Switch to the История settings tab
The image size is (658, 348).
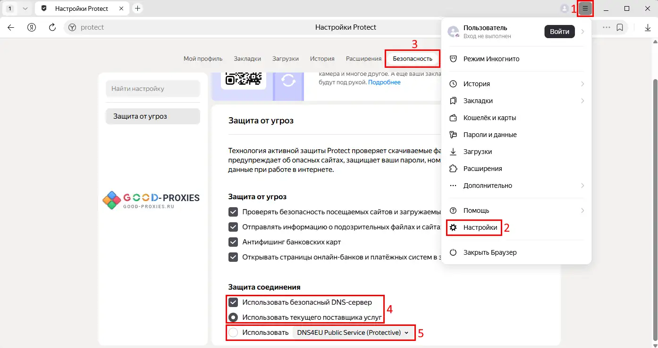pyautogui.click(x=322, y=59)
